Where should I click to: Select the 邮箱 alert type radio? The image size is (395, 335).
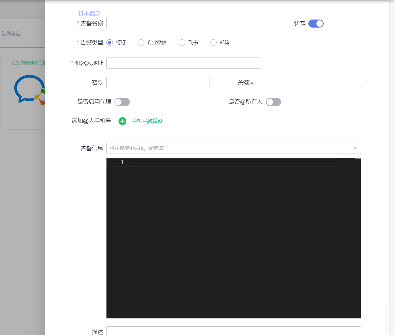213,43
